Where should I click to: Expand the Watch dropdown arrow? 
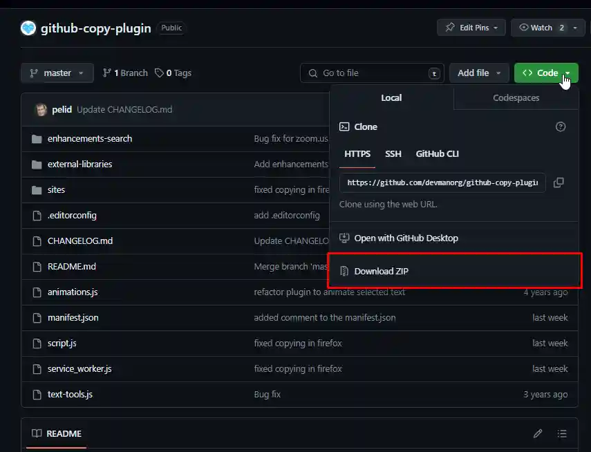(575, 28)
